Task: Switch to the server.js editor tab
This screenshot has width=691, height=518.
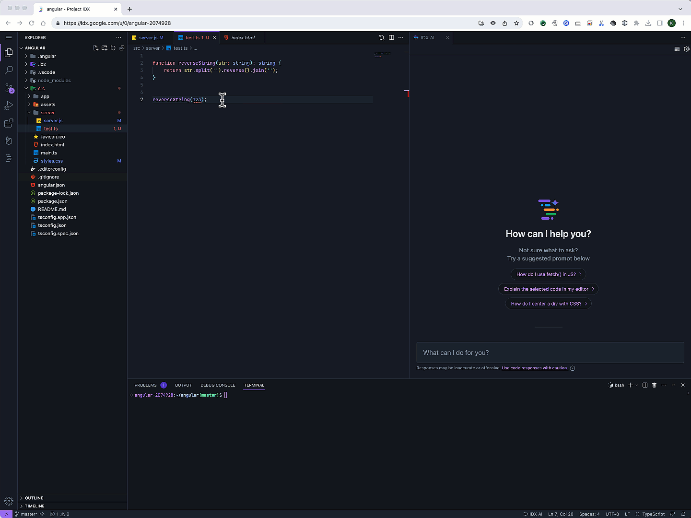Action: [x=148, y=37]
